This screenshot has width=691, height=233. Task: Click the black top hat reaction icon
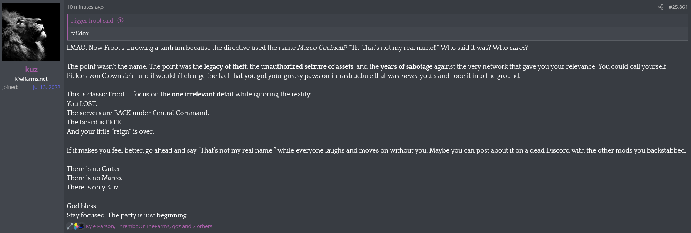point(81,226)
